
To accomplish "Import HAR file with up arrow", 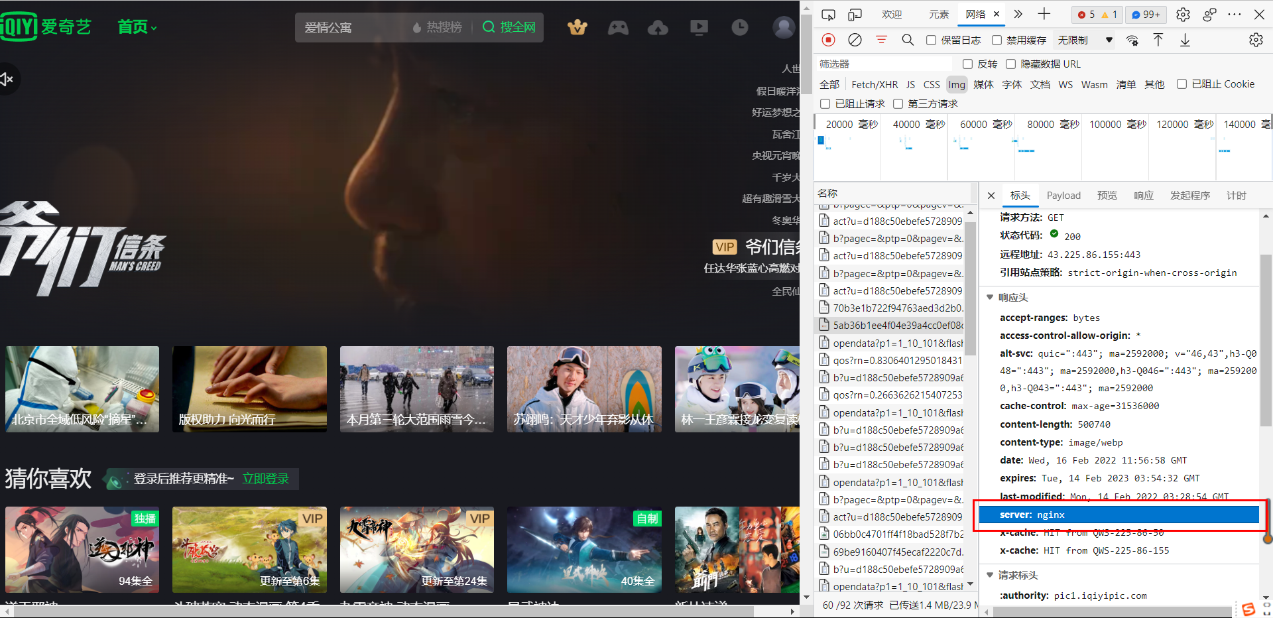I will point(1158,40).
